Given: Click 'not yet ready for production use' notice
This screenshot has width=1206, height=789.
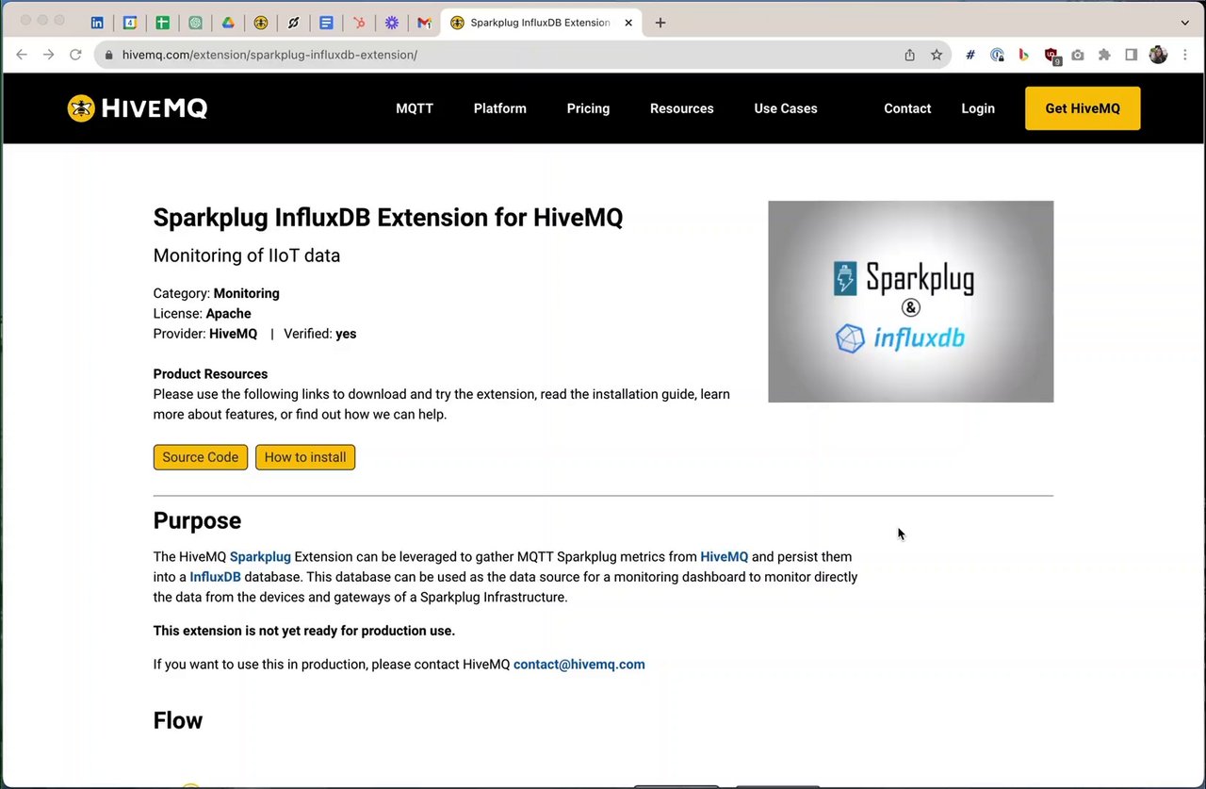Looking at the screenshot, I should (304, 631).
